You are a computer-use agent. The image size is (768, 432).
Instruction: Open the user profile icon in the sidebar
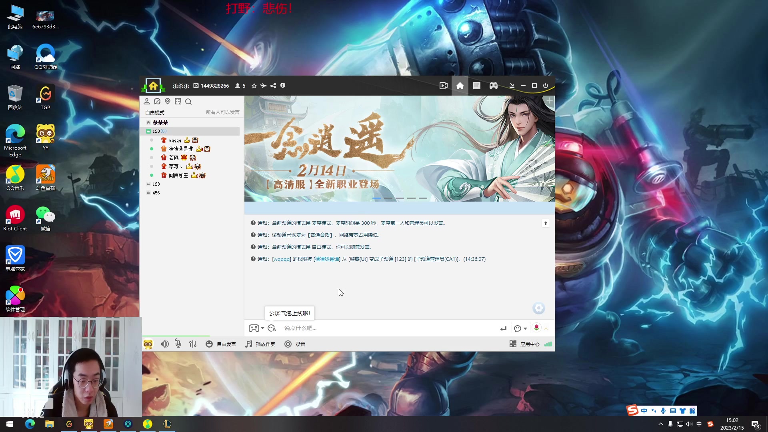tap(147, 102)
